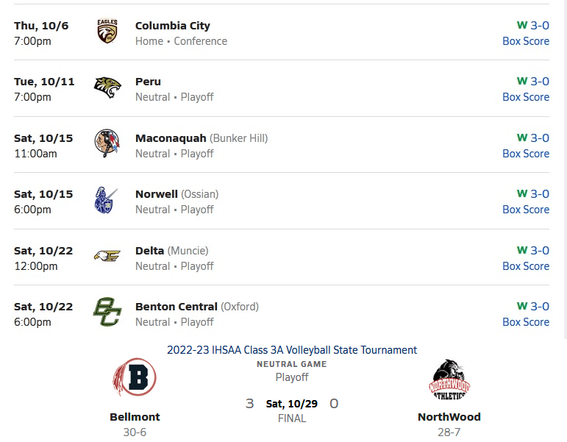Open Box Score for Delta match

tap(525, 266)
